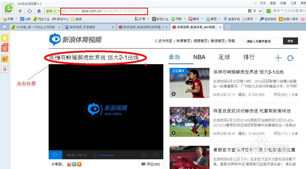Click the browser back arrow button
This screenshot has width=306, height=169.
click(x=20, y=11)
